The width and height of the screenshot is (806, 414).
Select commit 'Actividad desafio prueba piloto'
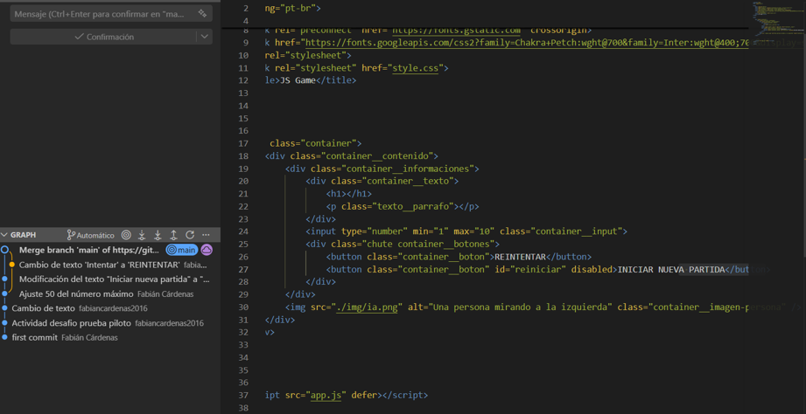point(110,323)
